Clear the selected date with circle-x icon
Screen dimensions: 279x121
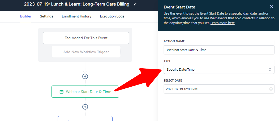[271, 89]
